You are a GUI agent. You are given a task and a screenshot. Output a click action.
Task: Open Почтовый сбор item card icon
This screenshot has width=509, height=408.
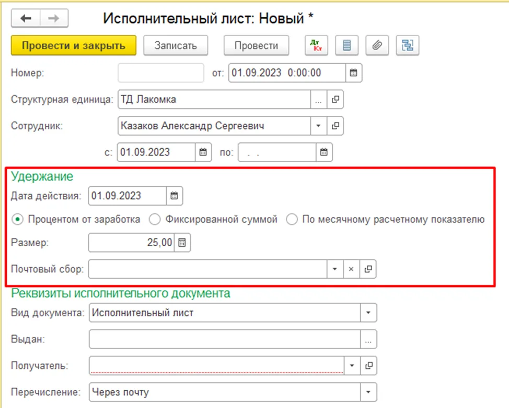[368, 269]
